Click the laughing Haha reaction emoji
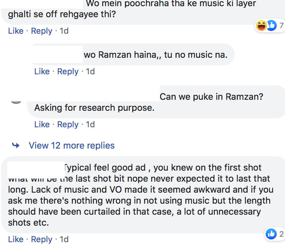This screenshot has width=285, height=247. pos(262,25)
